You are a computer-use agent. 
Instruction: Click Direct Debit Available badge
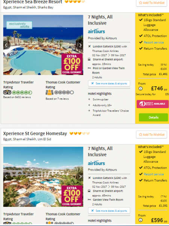click(152, 104)
